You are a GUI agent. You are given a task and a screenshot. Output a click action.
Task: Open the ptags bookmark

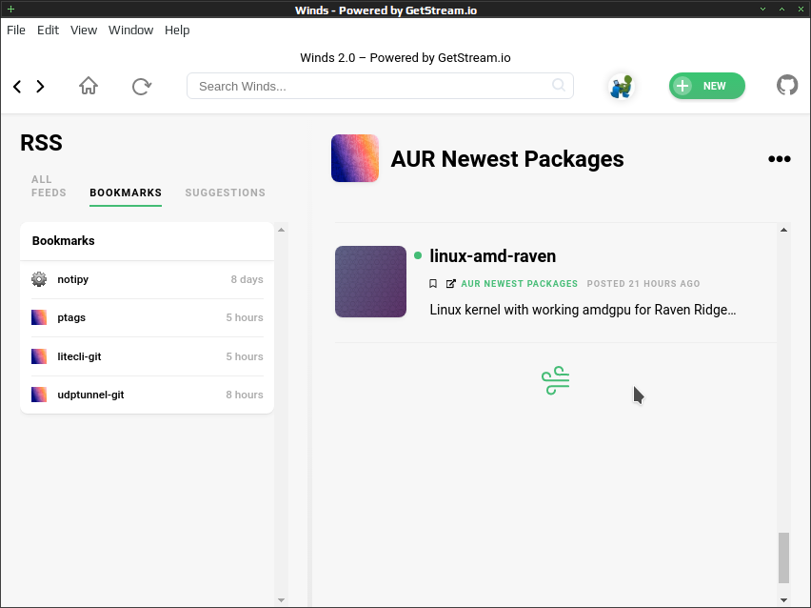coord(147,318)
